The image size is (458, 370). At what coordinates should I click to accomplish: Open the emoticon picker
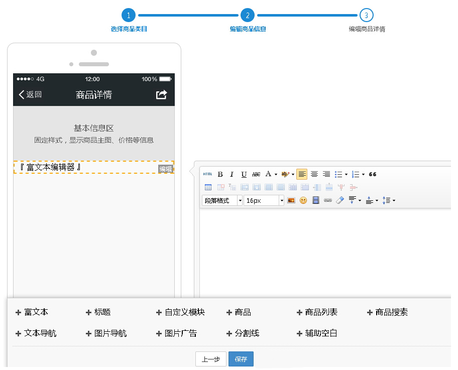coord(303,200)
